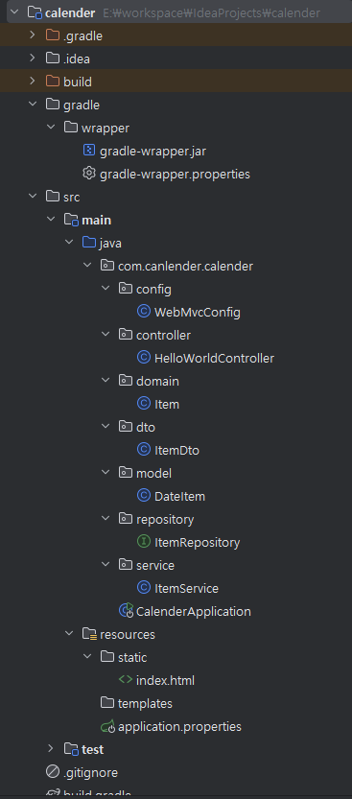Click the application.properties Spring icon
The image size is (352, 799).
coord(108,726)
